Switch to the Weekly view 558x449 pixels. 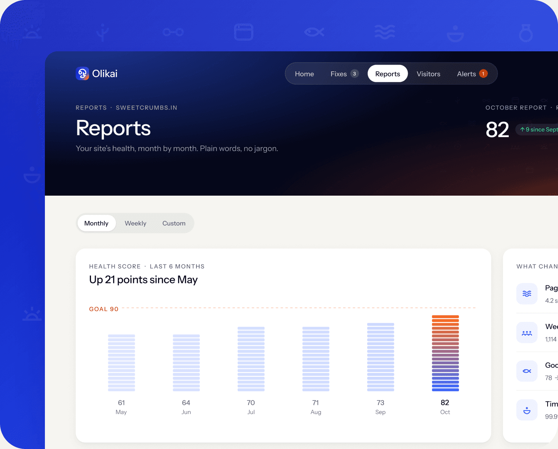(x=135, y=223)
